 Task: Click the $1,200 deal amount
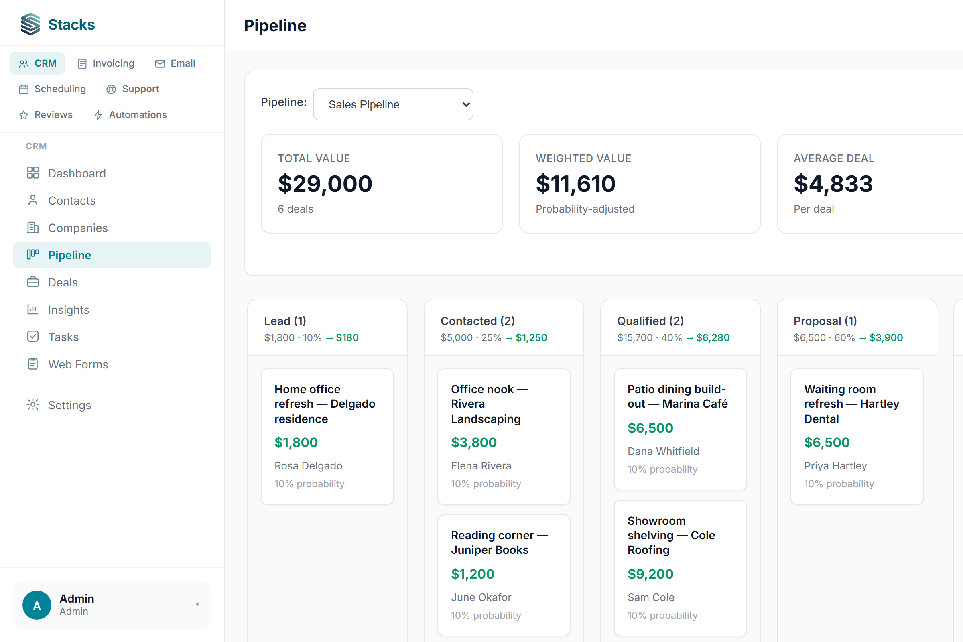473,574
